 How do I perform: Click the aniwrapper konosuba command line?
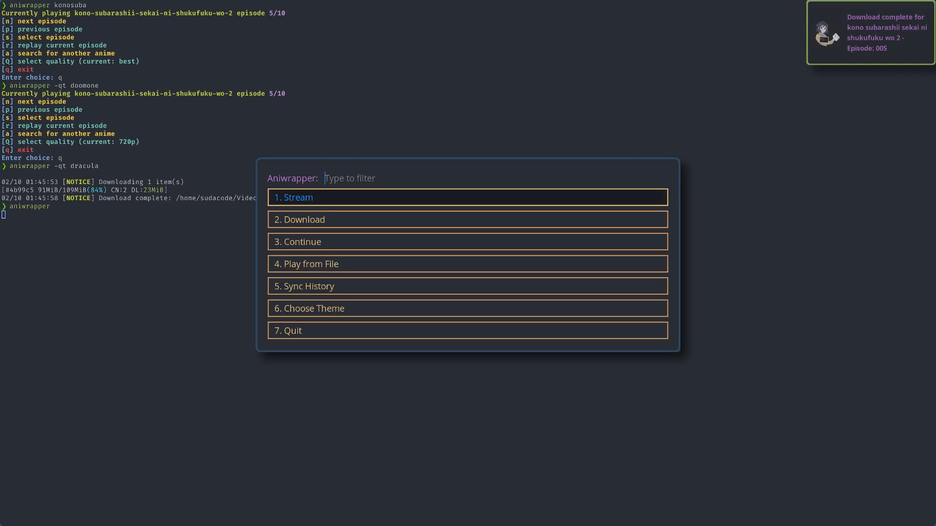[48, 5]
